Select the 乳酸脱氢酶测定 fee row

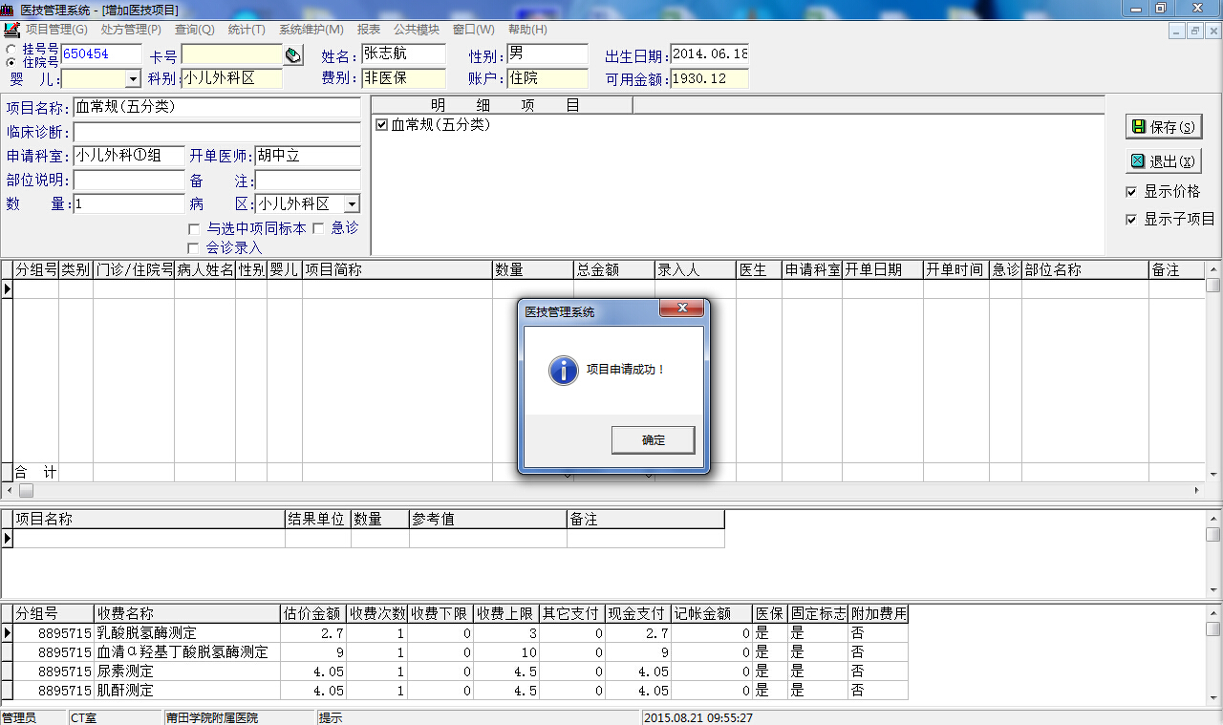click(455, 633)
